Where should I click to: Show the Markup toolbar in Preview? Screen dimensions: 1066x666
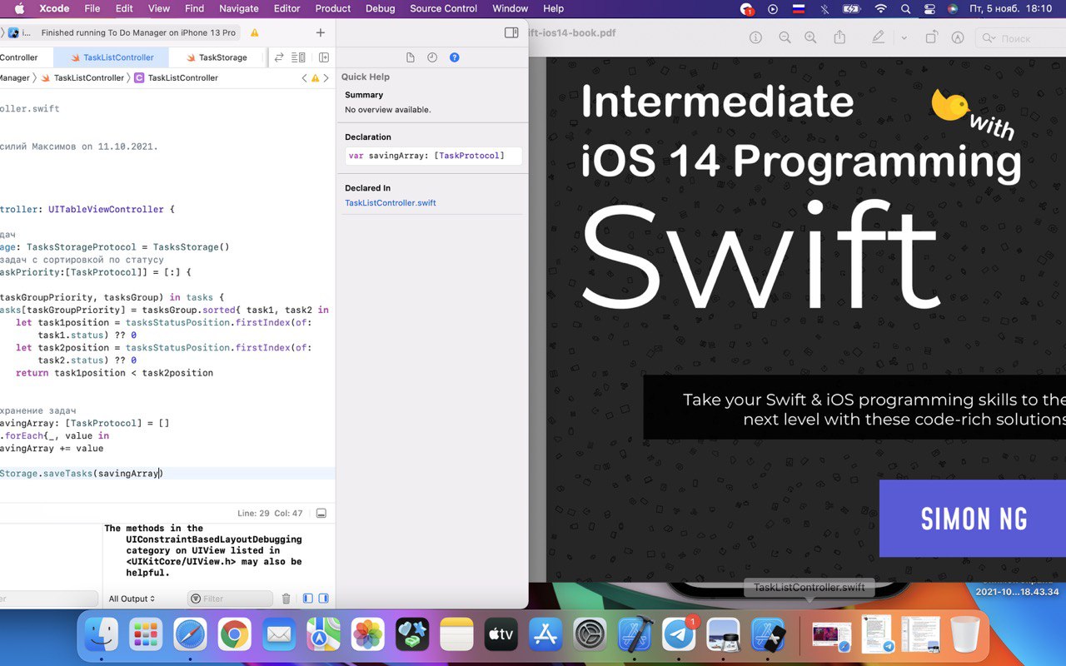958,37
